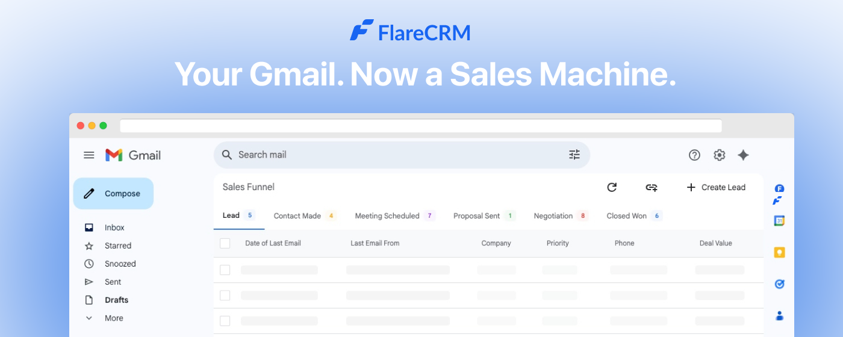Click the Gemini sparkle icon
This screenshot has width=843, height=337.
(x=744, y=155)
